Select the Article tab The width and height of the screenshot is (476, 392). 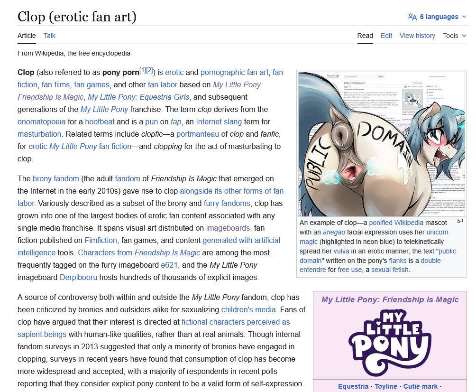pos(27,36)
